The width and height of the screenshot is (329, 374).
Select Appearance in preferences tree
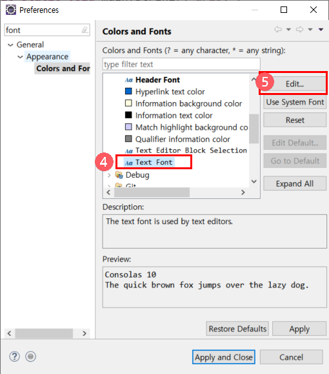coord(47,57)
